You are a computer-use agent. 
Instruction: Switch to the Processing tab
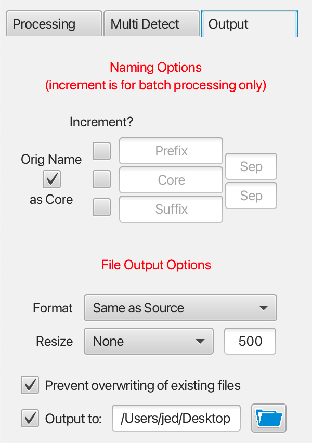click(54, 24)
